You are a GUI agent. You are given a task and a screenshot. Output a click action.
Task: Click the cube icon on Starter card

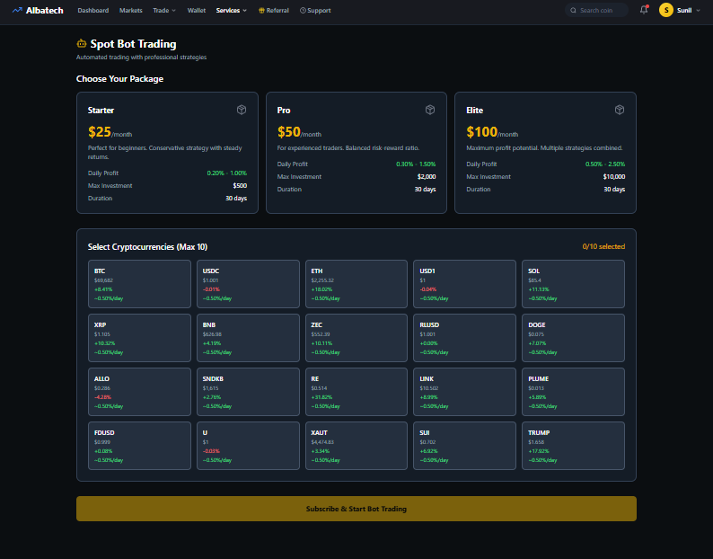coord(242,110)
